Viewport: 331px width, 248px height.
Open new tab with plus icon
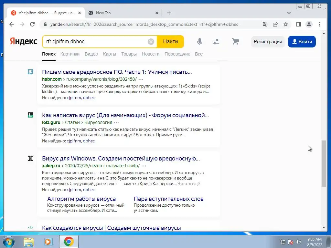coord(169,13)
